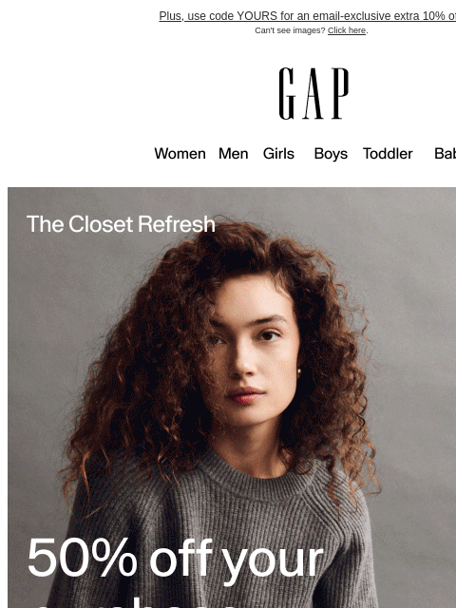Select the Women navigation item
Viewport: 456px width, 608px height.
(180, 154)
